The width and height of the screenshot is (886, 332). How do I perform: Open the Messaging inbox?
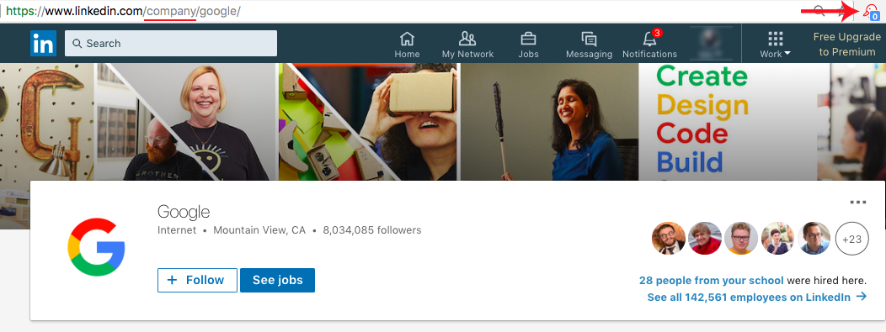pos(589,45)
